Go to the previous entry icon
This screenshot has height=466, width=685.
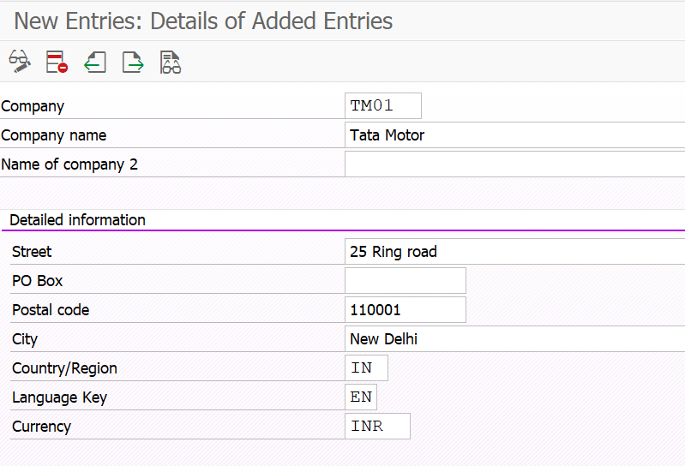tap(94, 62)
